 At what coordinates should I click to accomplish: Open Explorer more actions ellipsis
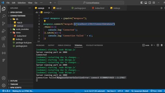tap(30, 8)
